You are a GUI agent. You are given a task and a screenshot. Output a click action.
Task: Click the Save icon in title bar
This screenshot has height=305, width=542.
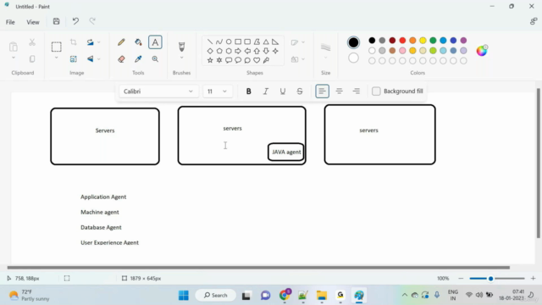pos(57,21)
